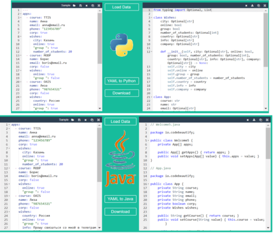
Task: Collapse 'apps:' fold in Python converter YAML
Action: [21, 14]
